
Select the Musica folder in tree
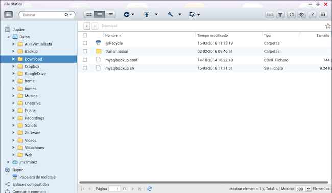pos(31,96)
